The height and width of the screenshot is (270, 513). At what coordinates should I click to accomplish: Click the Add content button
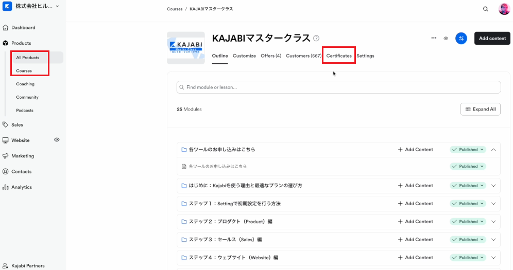click(x=492, y=39)
